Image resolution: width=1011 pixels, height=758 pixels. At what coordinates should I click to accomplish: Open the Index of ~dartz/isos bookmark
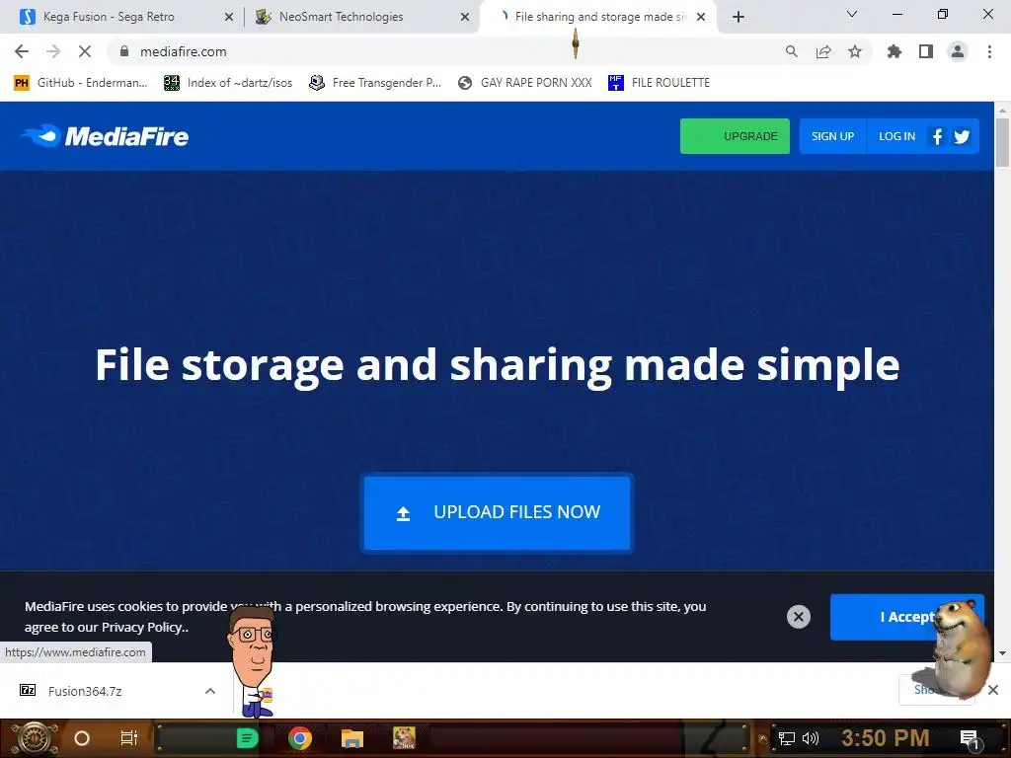pyautogui.click(x=228, y=83)
